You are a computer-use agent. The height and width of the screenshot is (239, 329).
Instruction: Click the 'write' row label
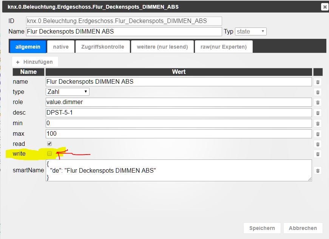click(x=19, y=154)
